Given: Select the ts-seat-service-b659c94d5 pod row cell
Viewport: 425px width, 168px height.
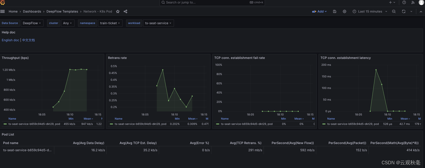Looking at the screenshot, I should click(27, 150).
